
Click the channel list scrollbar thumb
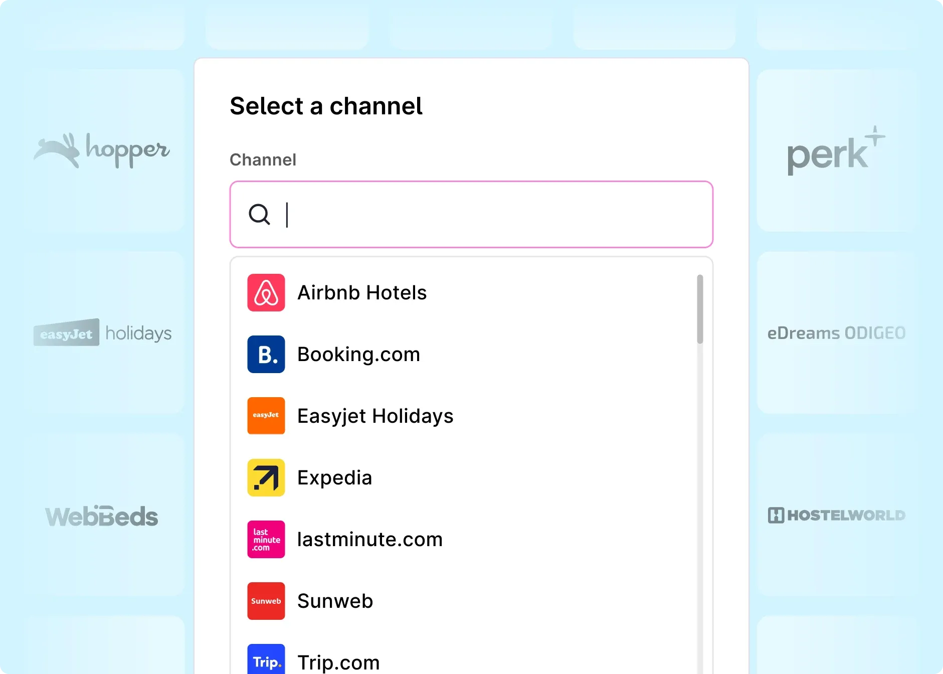700,309
